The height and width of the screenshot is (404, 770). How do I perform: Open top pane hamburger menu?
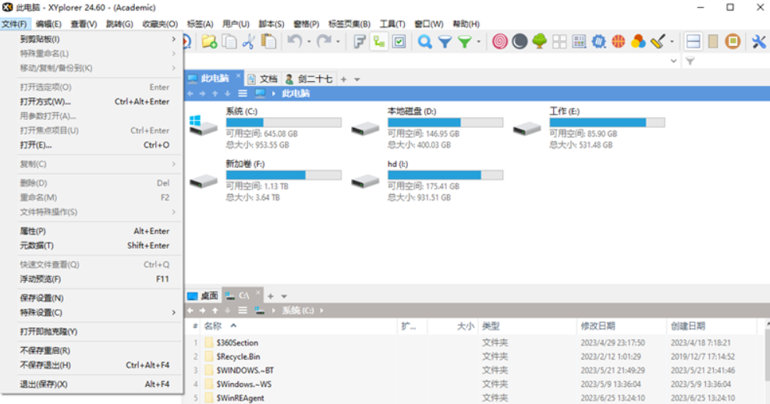243,94
